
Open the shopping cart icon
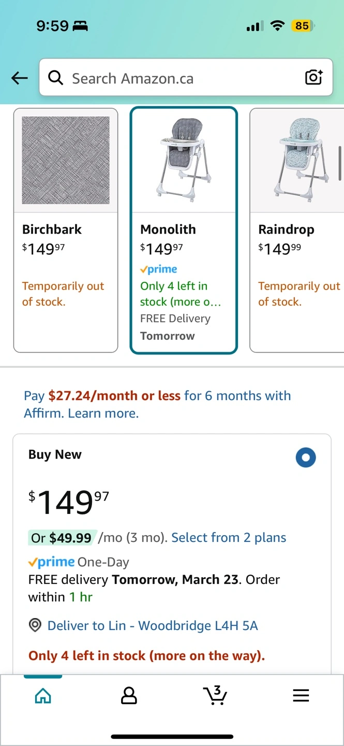(215, 695)
